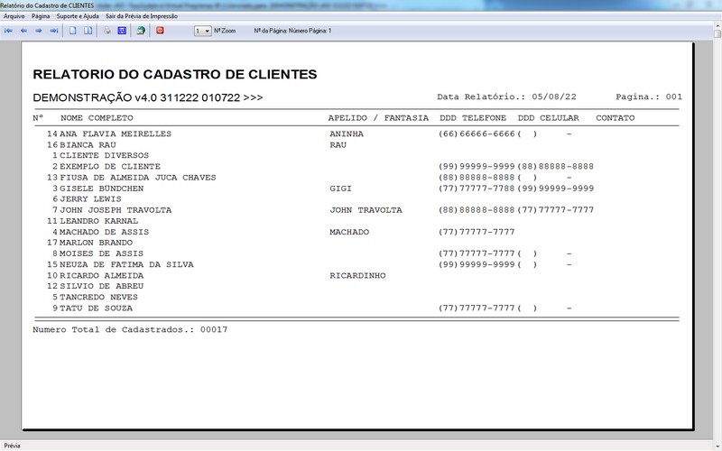Jump to last page arrow icon
Image resolution: width=722 pixels, height=451 pixels.
54,31
